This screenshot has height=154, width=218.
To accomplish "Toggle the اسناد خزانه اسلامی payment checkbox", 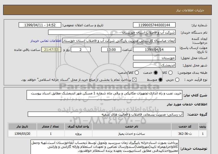I will pyautogui.click(x=134, y=80).
